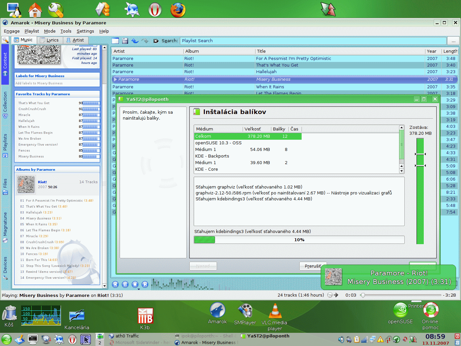Open the Context sidebar tab

pyautogui.click(x=5, y=64)
